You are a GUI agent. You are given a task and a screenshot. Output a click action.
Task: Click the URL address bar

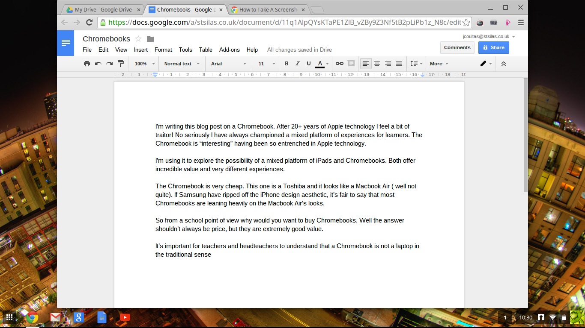click(x=284, y=22)
